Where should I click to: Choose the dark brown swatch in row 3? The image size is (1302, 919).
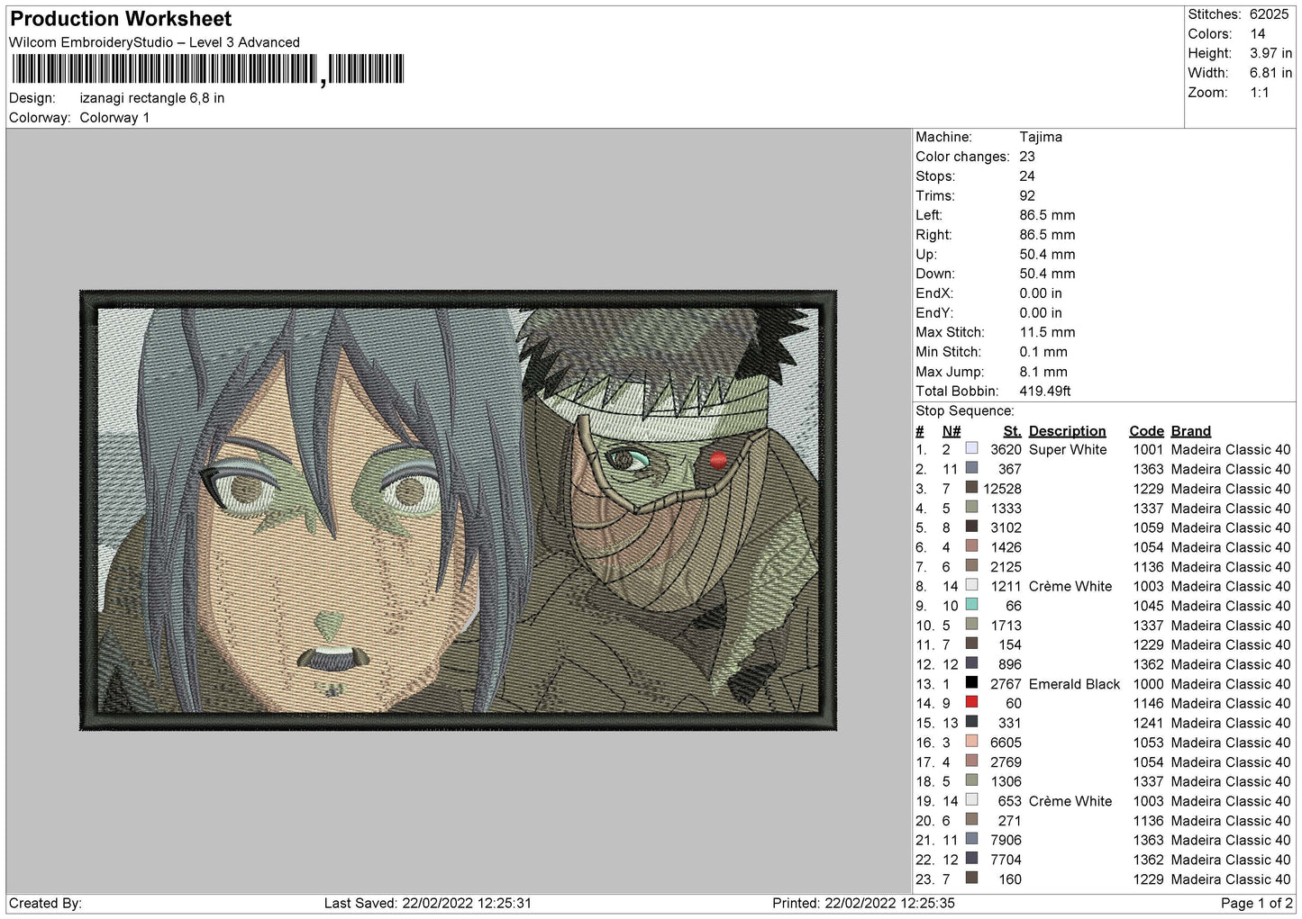click(971, 487)
